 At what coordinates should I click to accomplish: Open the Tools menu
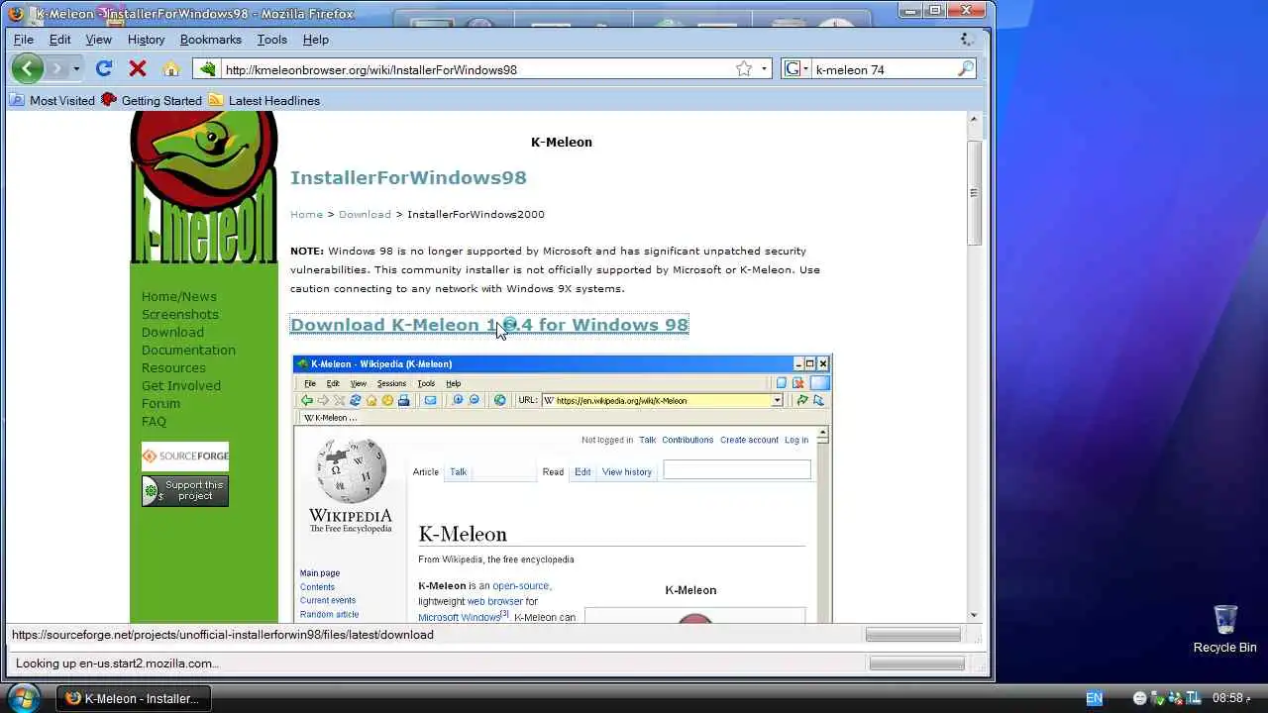coord(271,40)
